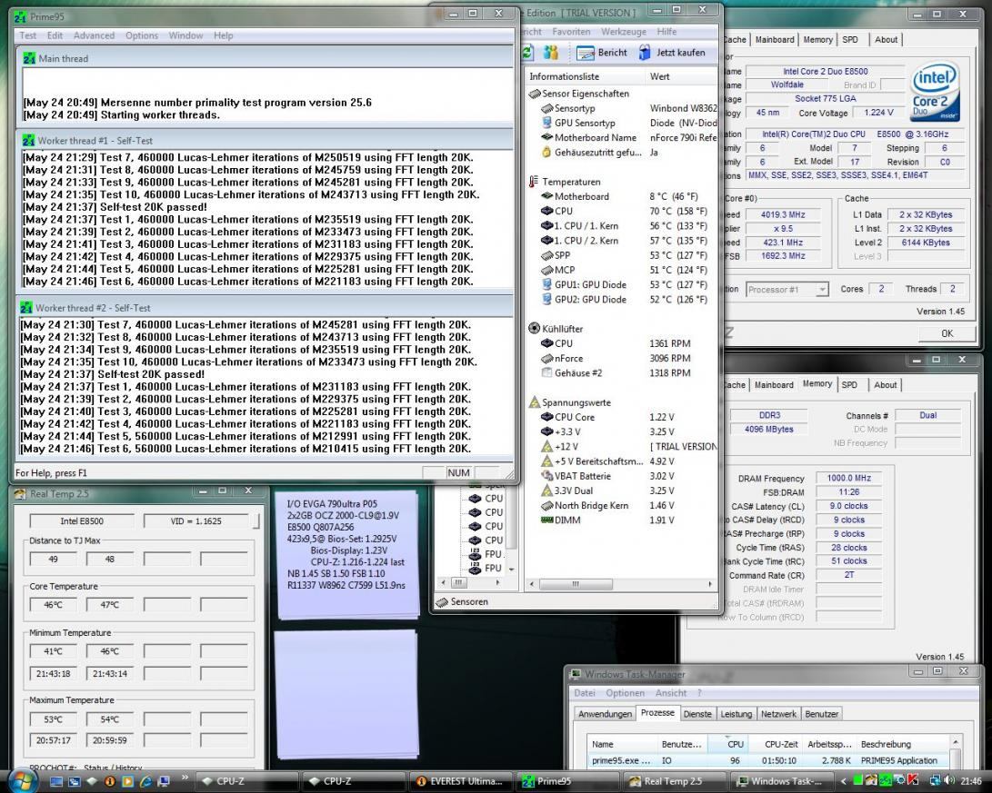Click the Bericht button label in Everest

[x=613, y=53]
